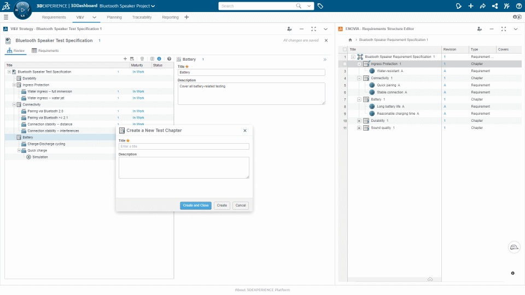The image size is (525, 295).
Task: Open the 3DEXPERIENCE compass
Action: [22, 10]
